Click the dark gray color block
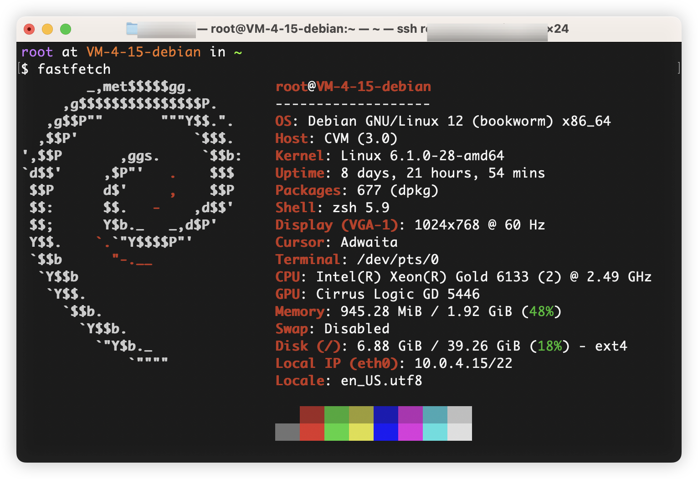Viewport: 698px width, 479px height. [x=287, y=432]
